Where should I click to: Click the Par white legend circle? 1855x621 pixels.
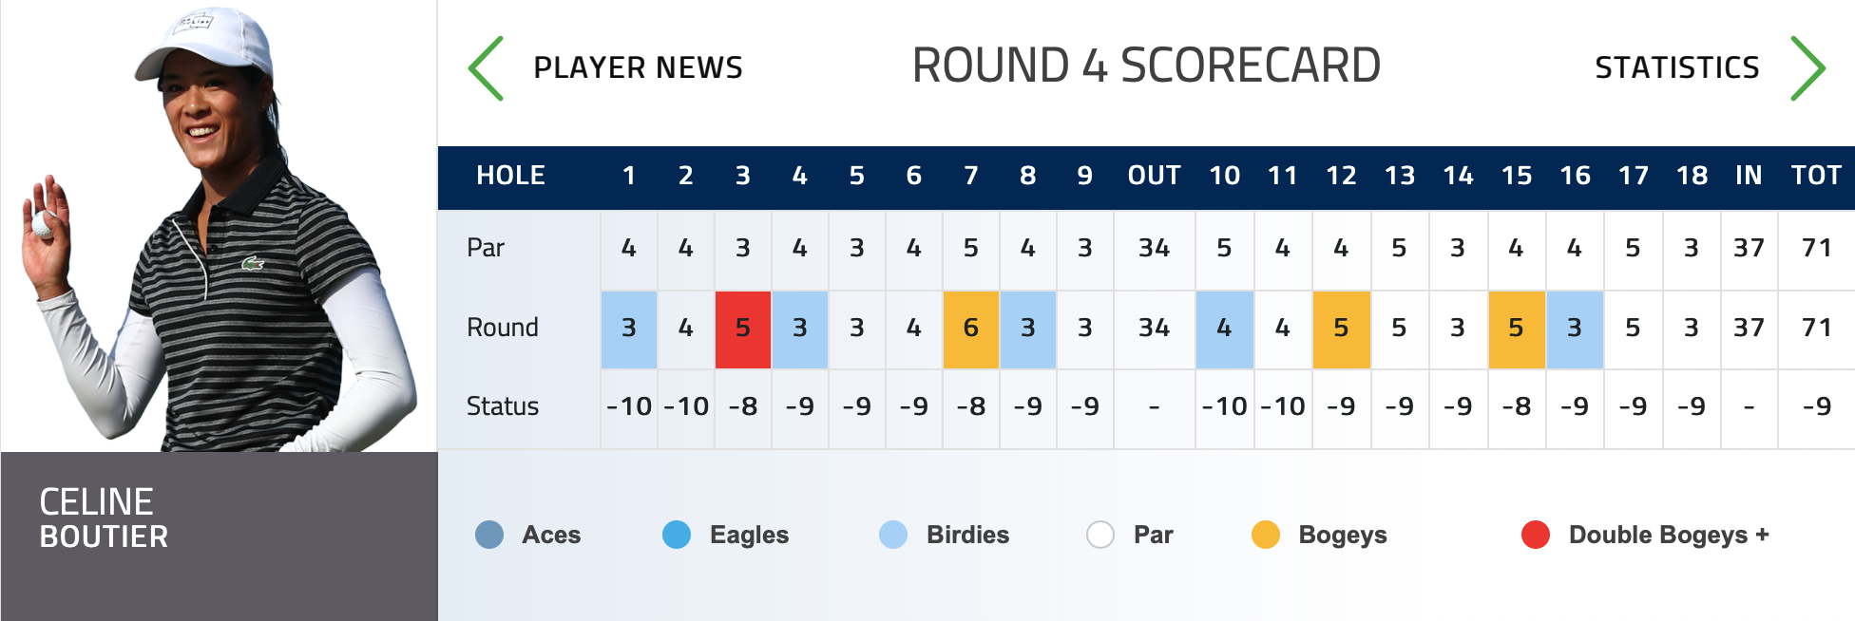tap(1100, 535)
